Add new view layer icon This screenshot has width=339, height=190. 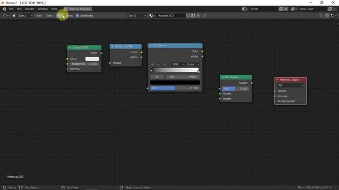pos(329,9)
